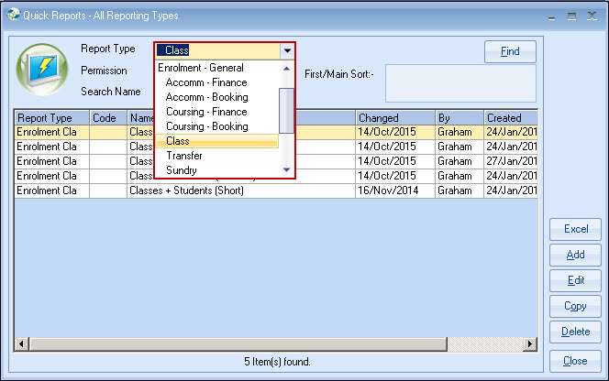Sort by the Changed column header
609x381 pixels.
click(394, 118)
